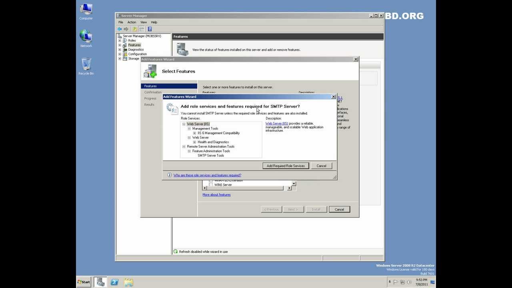Open the Web Server (IIS) description link
This screenshot has height=288, width=512.
(x=277, y=124)
